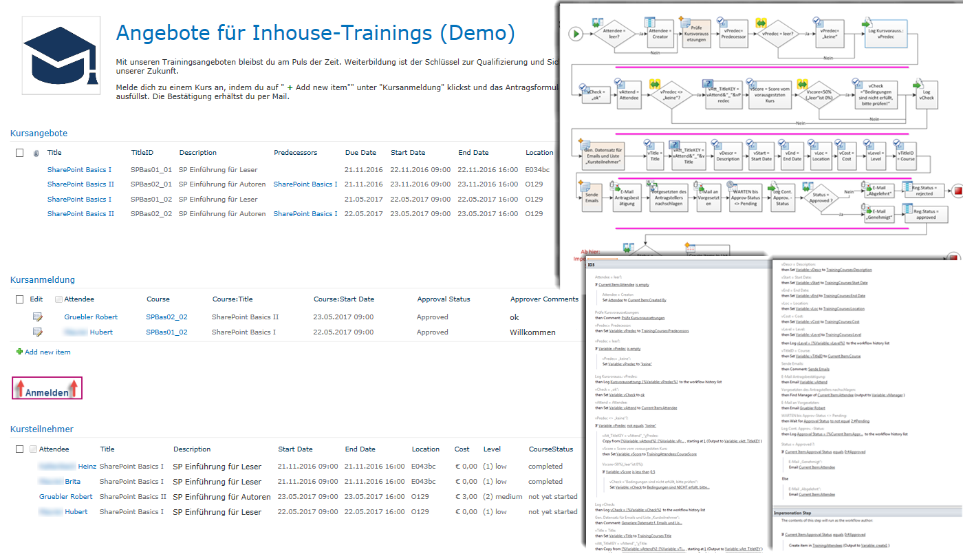Sort Kursangebote by the Due Date column
This screenshot has height=554, width=963.
pyautogui.click(x=360, y=153)
